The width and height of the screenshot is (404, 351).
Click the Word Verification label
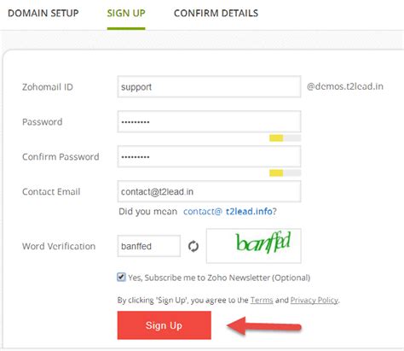[x=59, y=246]
